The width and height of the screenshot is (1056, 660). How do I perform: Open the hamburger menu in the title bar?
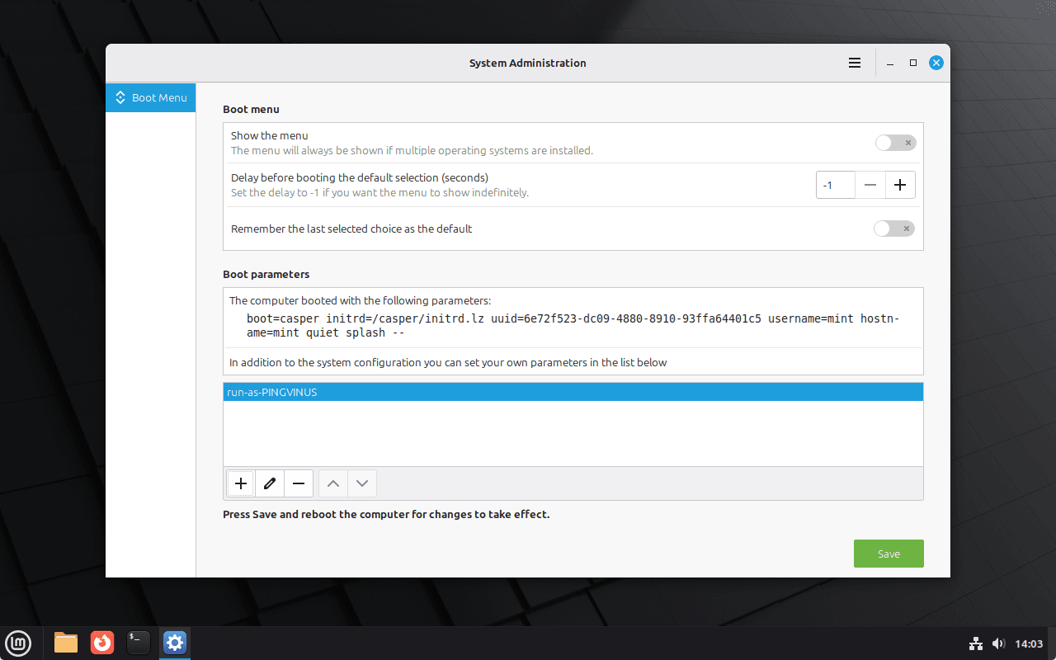pyautogui.click(x=855, y=63)
